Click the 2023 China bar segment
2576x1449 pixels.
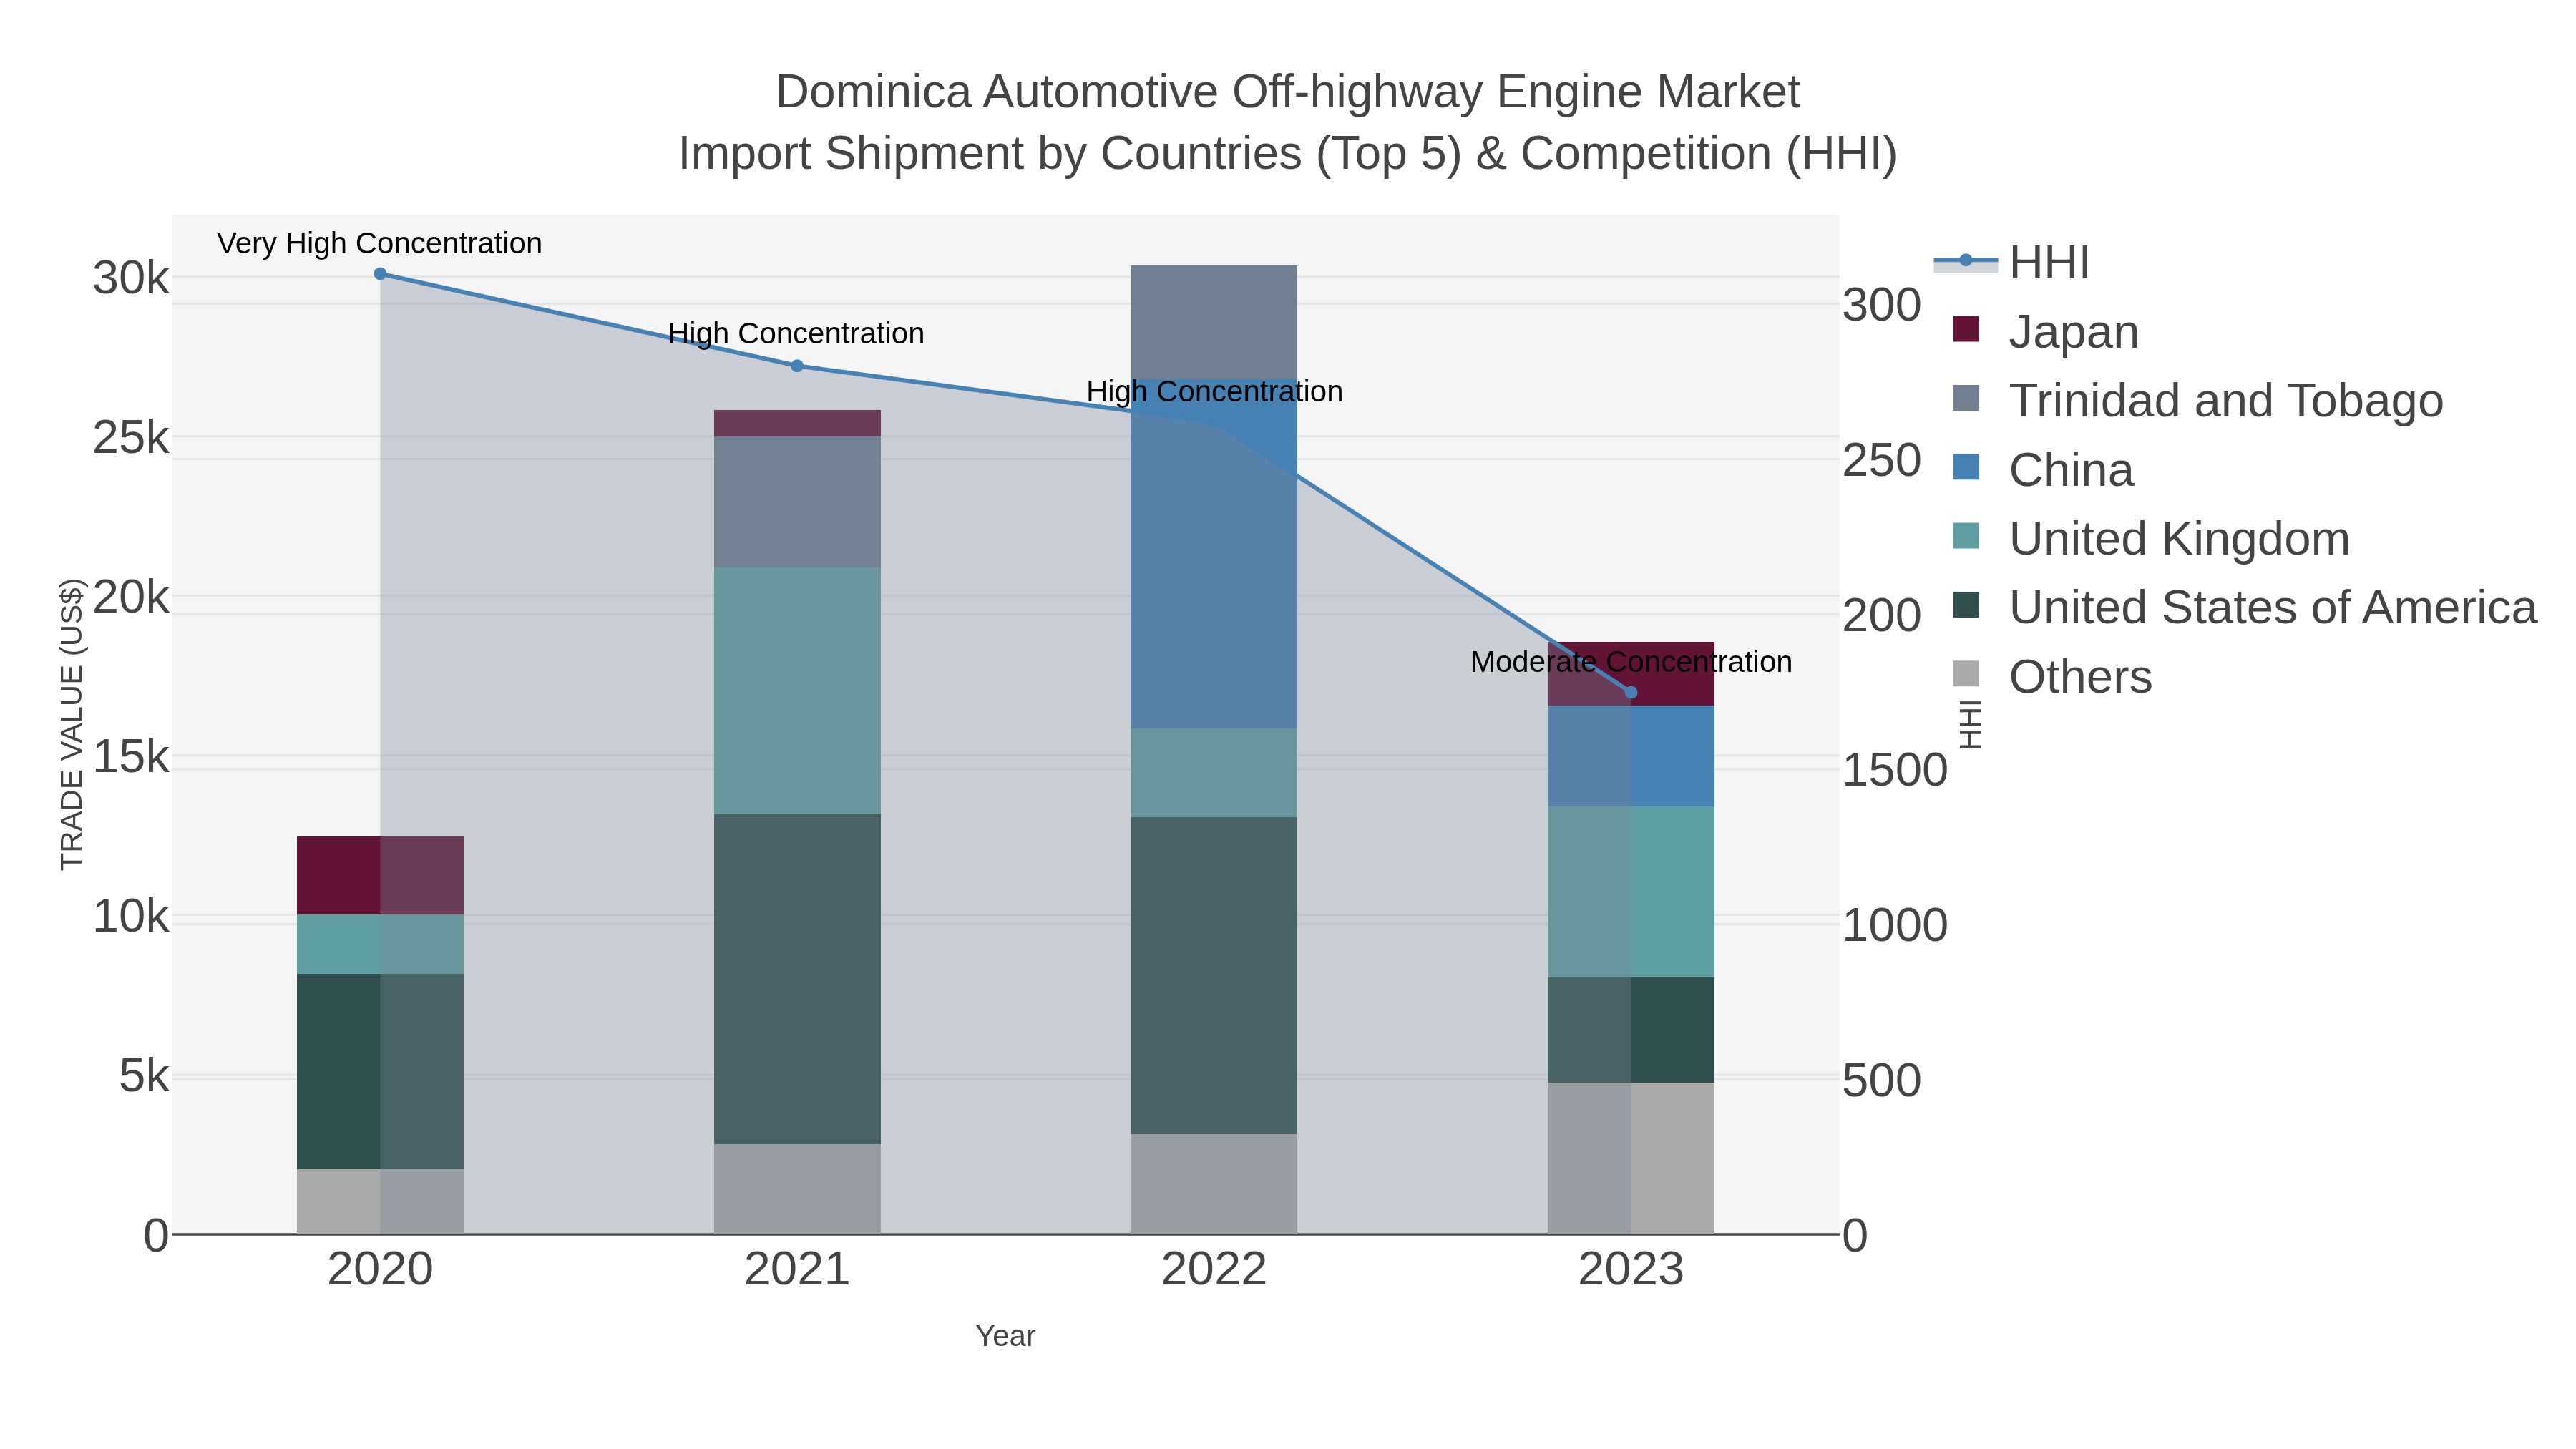[1631, 756]
